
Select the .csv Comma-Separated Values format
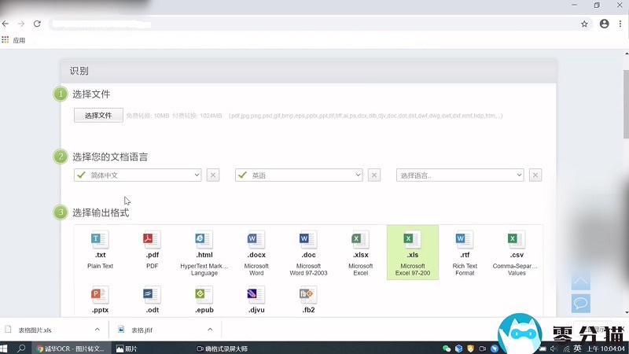[517, 240]
